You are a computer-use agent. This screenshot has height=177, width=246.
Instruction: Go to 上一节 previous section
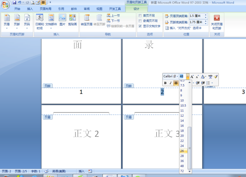tap(113, 15)
